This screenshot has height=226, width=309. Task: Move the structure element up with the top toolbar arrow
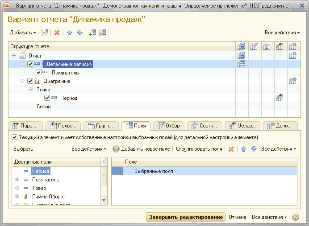pyautogui.click(x=69, y=33)
